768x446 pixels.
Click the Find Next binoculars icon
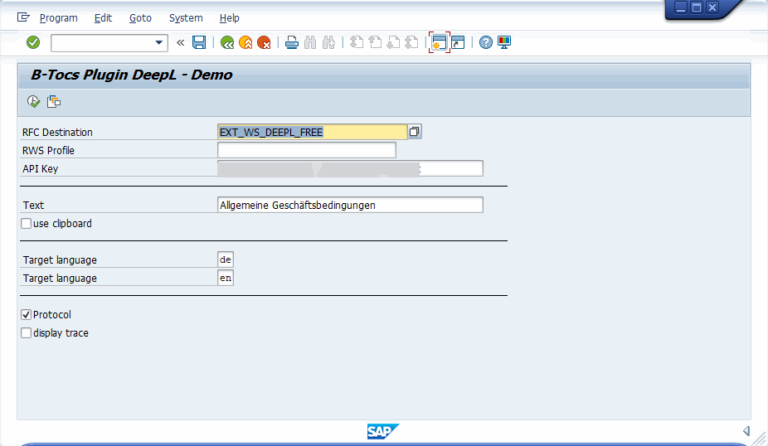coord(328,42)
